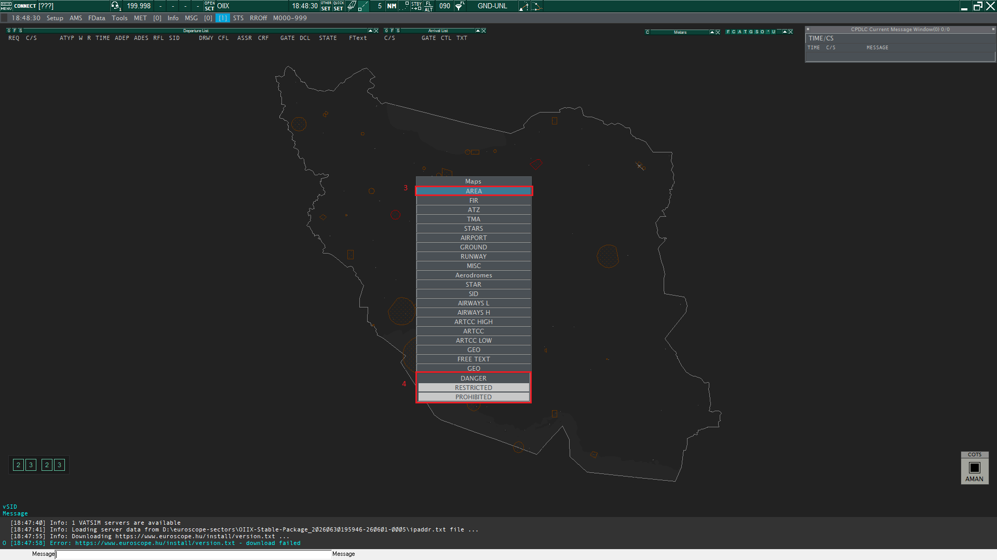This screenshot has width=997, height=560.
Task: Click the first green box labeled 2
Action: pyautogui.click(x=18, y=465)
